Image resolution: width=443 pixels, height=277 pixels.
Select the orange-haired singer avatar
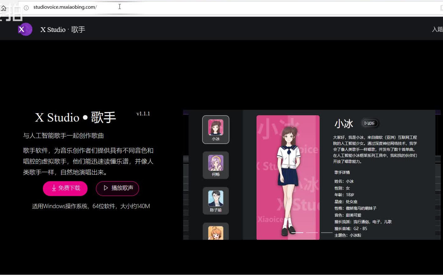(216, 231)
